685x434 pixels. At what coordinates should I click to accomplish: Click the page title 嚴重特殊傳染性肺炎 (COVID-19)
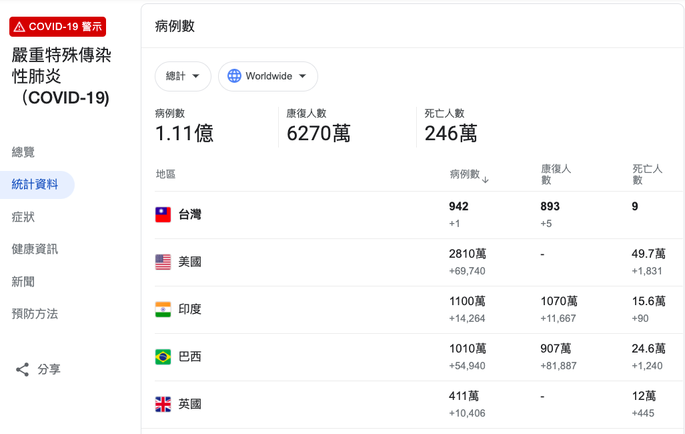pyautogui.click(x=61, y=77)
